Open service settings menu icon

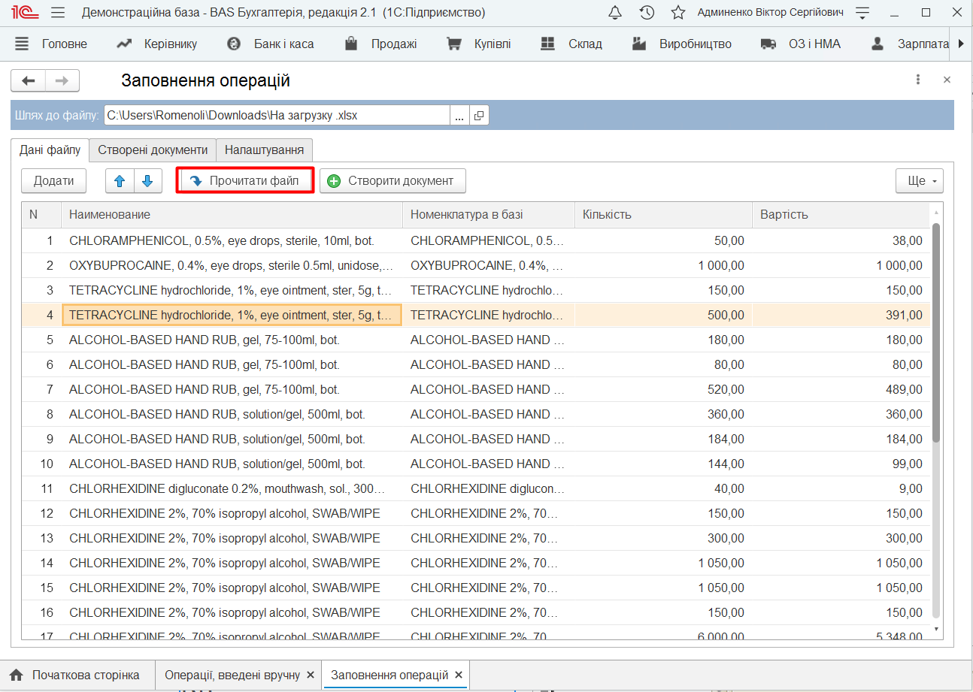coord(862,13)
